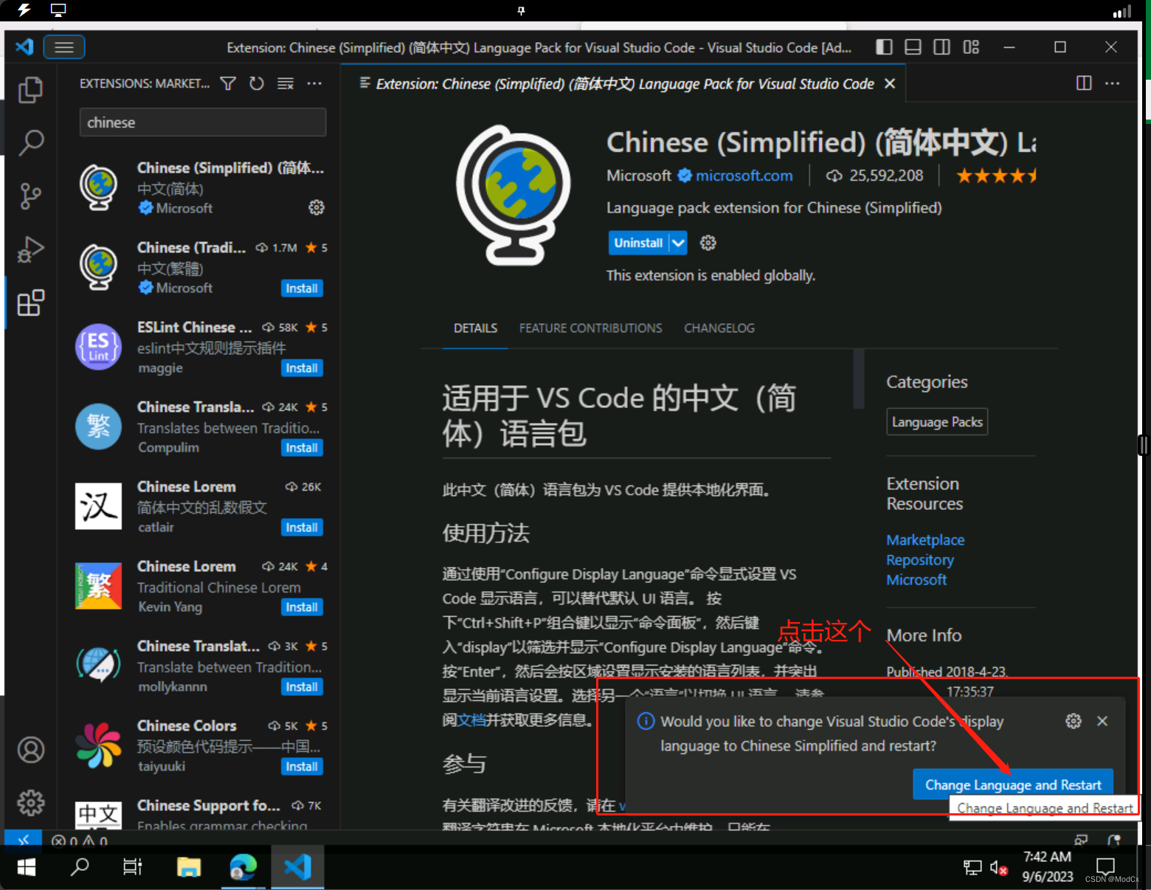Open the Manage gear in activity bar
1151x890 pixels.
30,802
